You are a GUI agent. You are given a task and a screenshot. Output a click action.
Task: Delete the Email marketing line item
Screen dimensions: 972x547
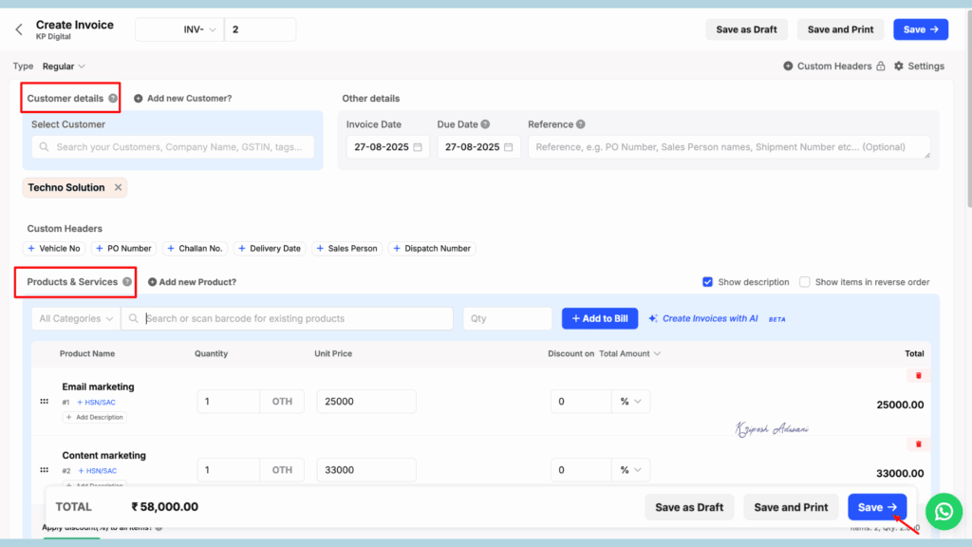[917, 376]
